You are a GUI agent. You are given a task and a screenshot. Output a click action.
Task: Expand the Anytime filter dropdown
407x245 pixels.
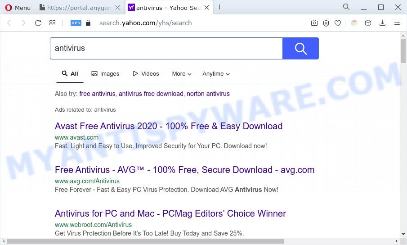click(x=216, y=74)
